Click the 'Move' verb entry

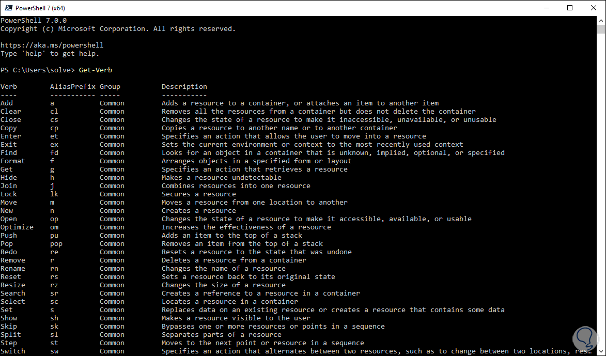click(8, 203)
